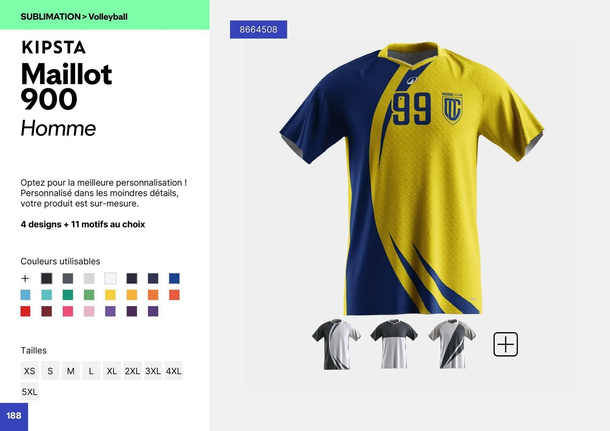Open the Volleyball breadcrumb link
This screenshot has height=431, width=610.
click(x=108, y=17)
